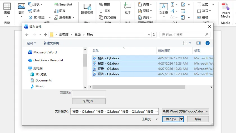Go back in the file dialog

(27, 35)
